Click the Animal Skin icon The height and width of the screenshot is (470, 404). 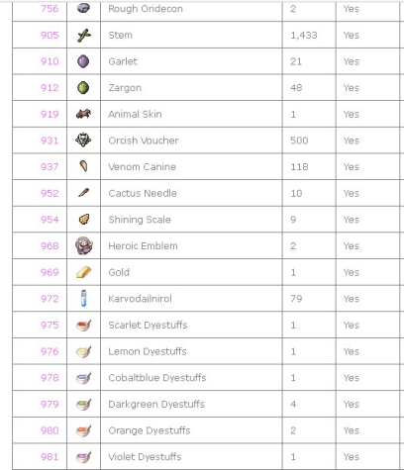point(83,114)
